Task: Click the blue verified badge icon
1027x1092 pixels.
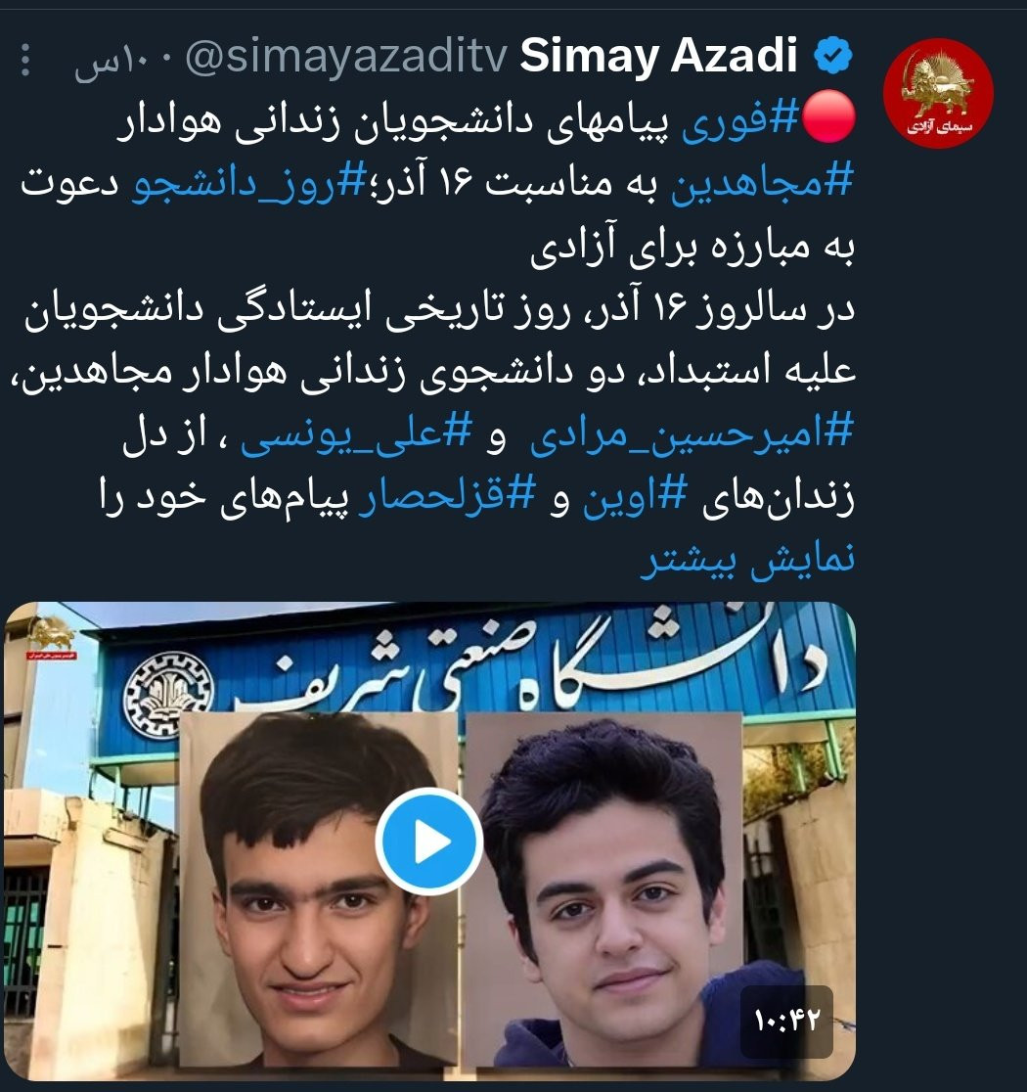Action: coord(833,56)
